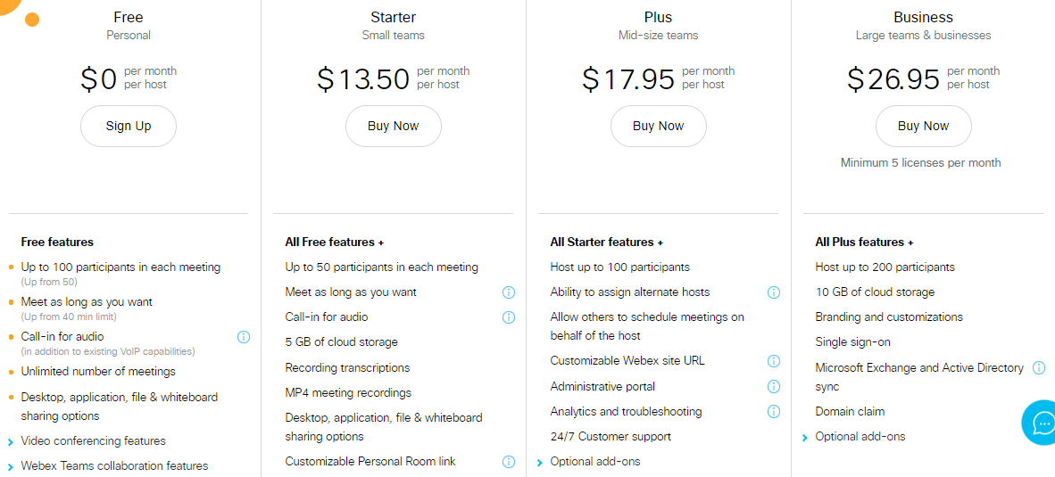Click Sign Up for the Free plan
Screen dimensions: 1055x477
click(x=129, y=126)
